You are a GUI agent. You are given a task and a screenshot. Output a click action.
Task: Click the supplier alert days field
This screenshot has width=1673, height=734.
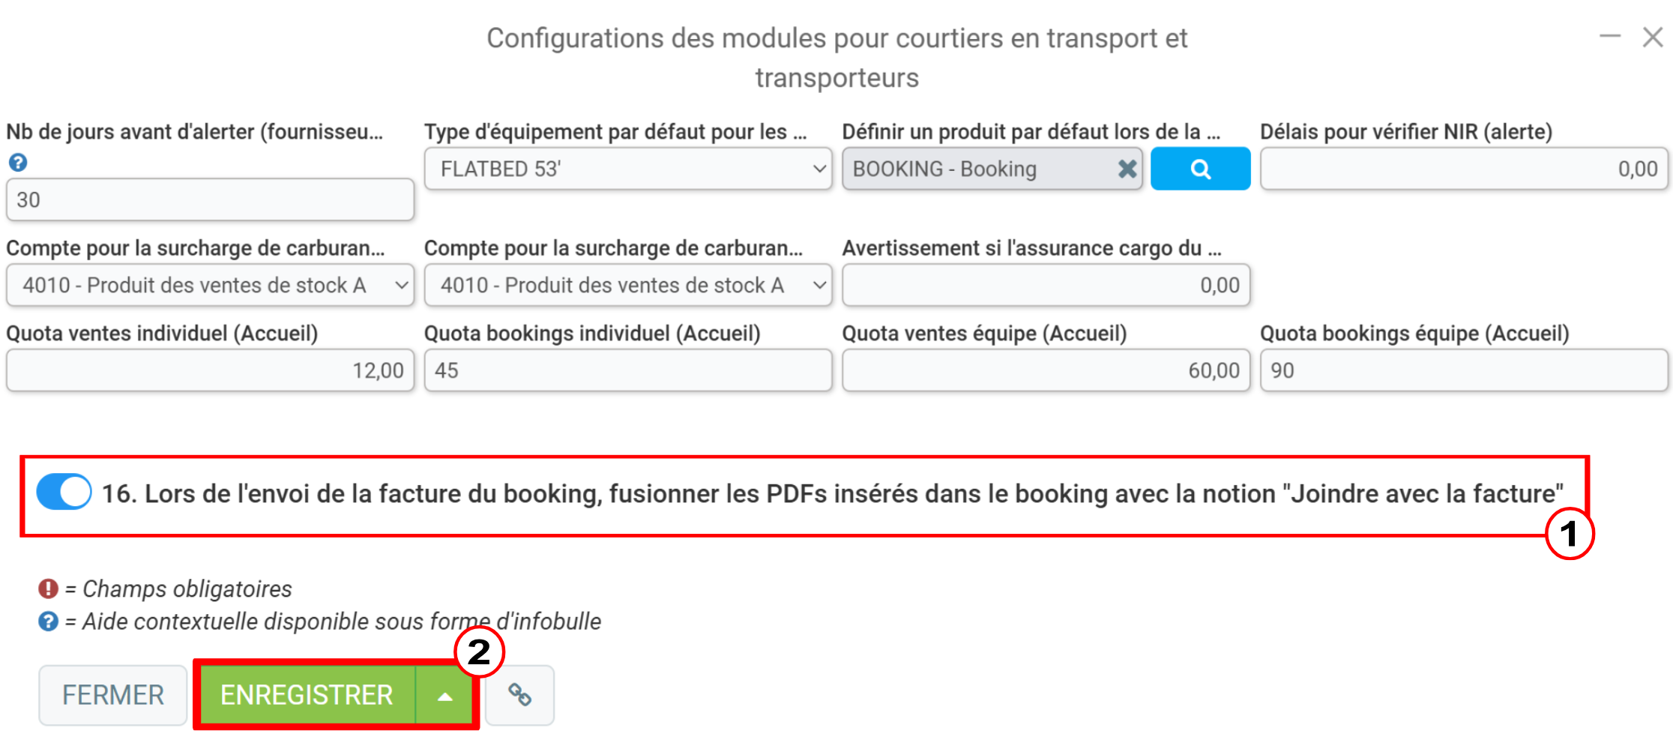pyautogui.click(x=210, y=200)
